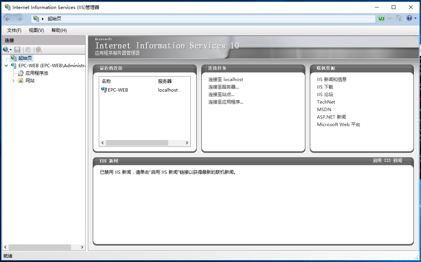Open ASP.NET 新闻 link
This screenshot has width=421, height=262.
[x=331, y=117]
